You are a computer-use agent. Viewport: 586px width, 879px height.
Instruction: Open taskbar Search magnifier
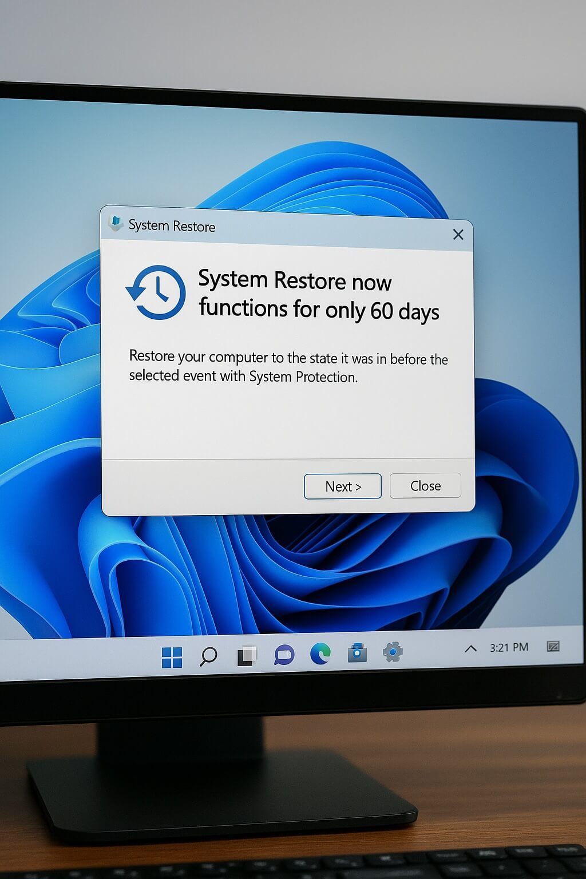click(x=208, y=656)
